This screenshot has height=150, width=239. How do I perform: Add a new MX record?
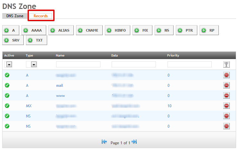[142, 30]
